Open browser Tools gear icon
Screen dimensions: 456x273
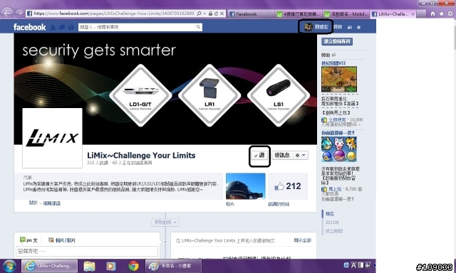(450, 14)
